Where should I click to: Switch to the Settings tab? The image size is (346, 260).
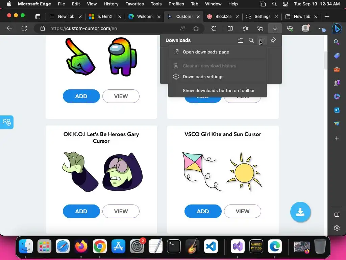tap(262, 17)
